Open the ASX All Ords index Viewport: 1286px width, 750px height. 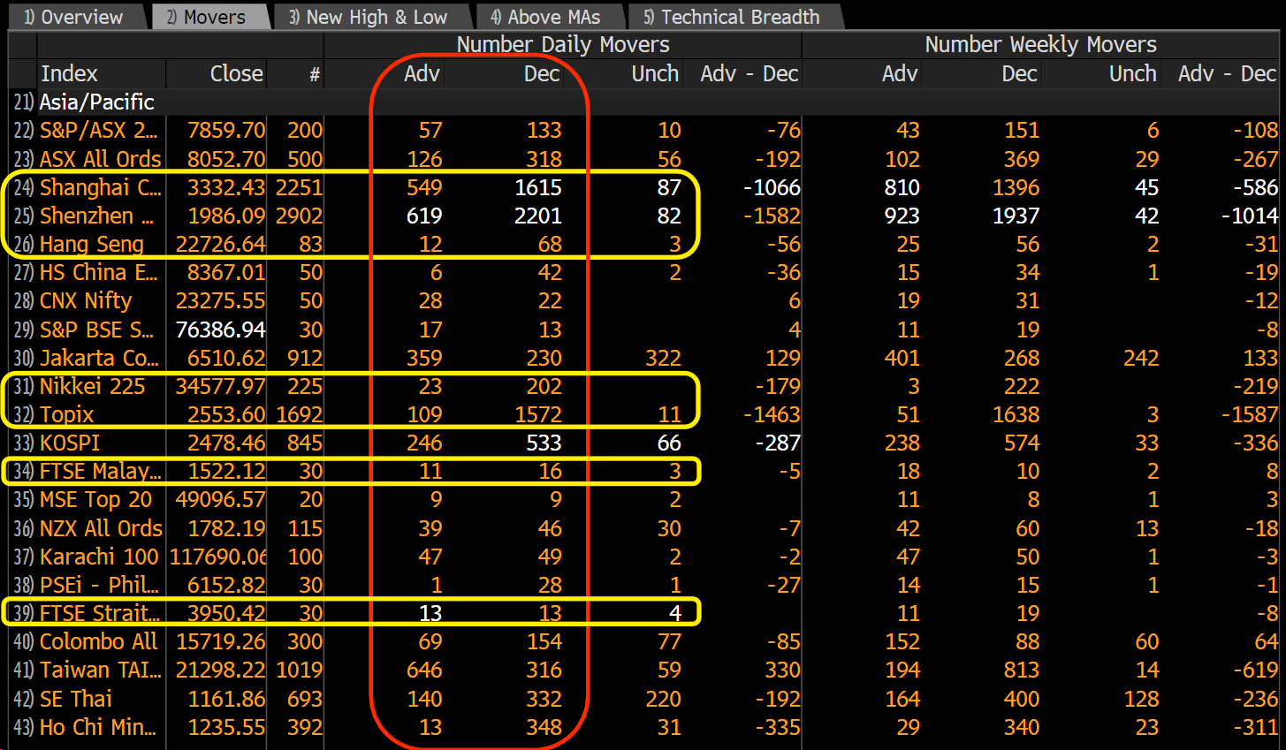[100, 159]
